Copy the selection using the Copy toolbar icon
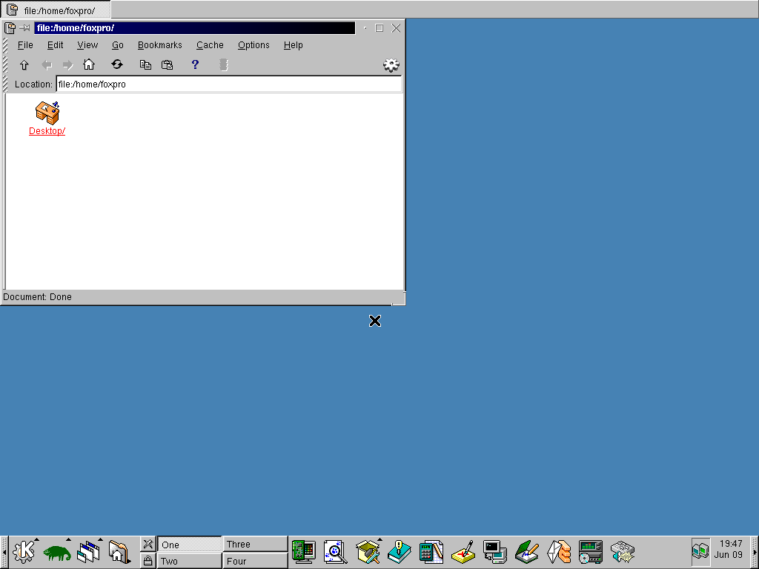Viewport: 759px width, 569px height. tap(145, 65)
